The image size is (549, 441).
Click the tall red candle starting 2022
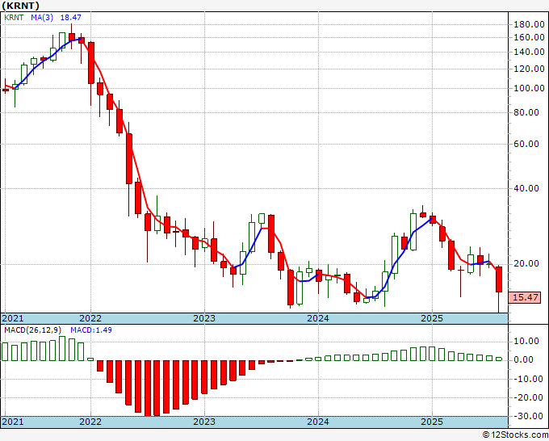tap(91, 63)
